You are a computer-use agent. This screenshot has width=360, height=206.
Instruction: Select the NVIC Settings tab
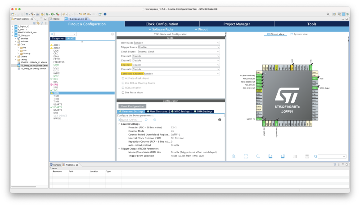point(180,111)
